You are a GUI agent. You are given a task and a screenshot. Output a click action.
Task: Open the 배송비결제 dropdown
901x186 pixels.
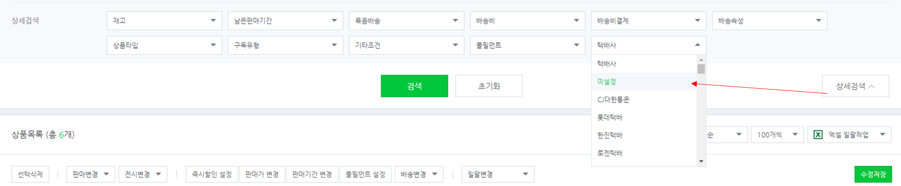click(x=648, y=21)
